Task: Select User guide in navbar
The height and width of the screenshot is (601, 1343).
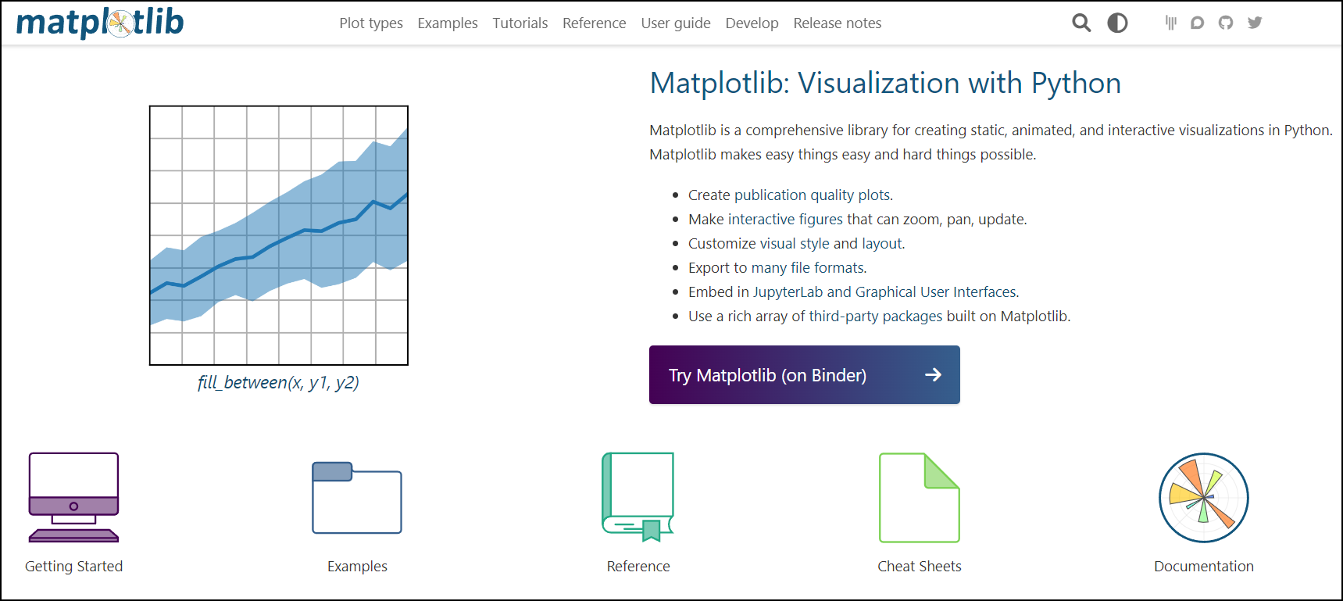Action: pos(676,23)
